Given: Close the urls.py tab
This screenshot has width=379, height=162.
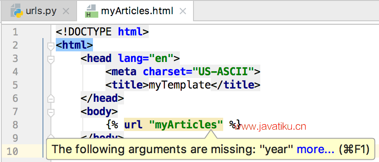Looking at the screenshot, I should tap(66, 11).
